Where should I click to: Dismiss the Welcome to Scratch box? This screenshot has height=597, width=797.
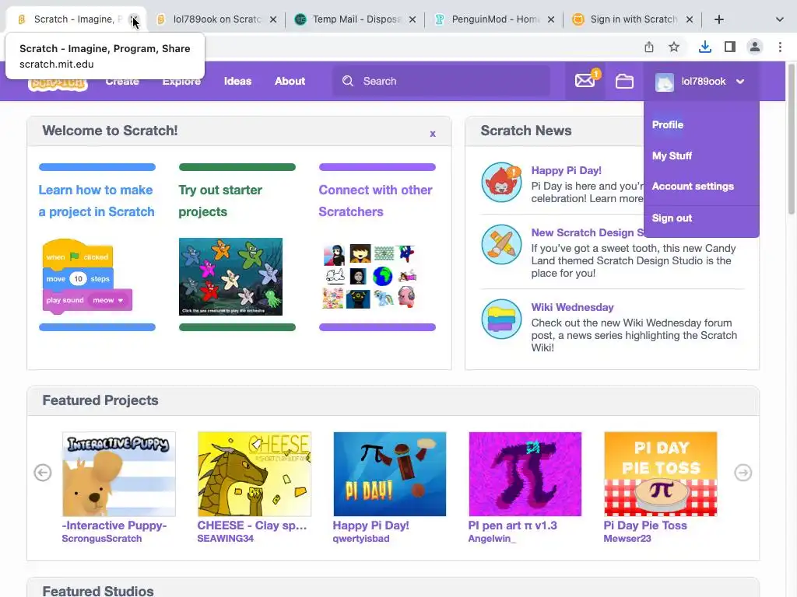click(433, 134)
